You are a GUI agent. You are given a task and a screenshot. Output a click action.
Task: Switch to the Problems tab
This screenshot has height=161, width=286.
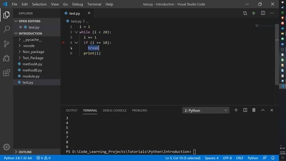[139, 110]
